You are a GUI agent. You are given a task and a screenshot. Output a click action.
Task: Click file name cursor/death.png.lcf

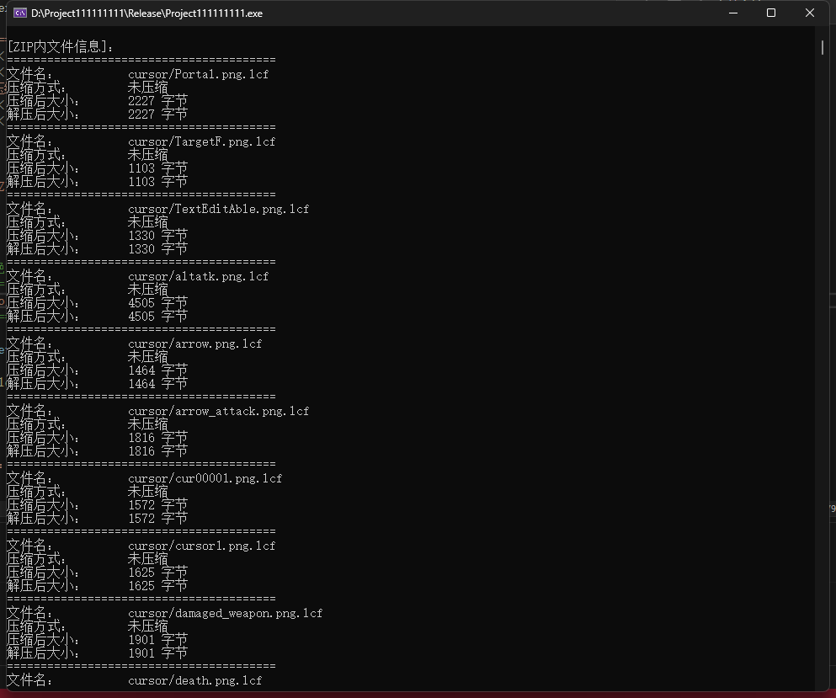[x=195, y=680]
